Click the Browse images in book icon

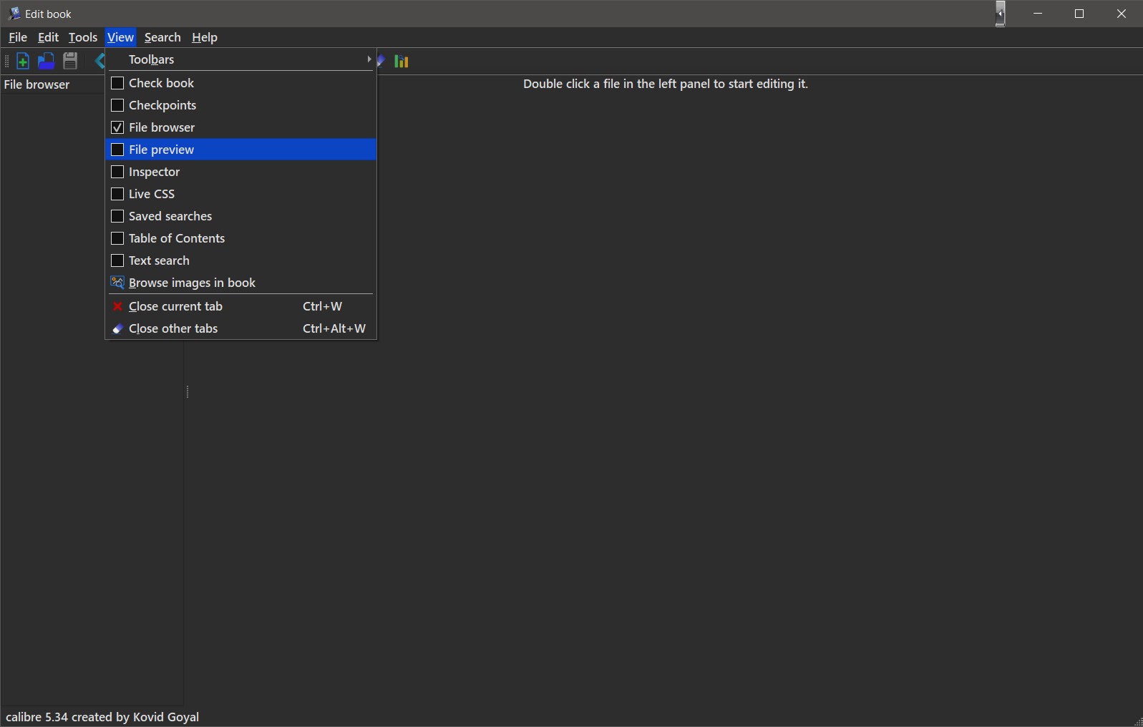(117, 283)
